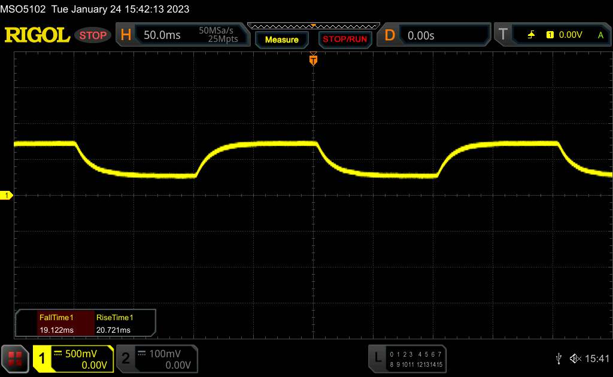Image resolution: width=613 pixels, height=377 pixels.
Task: Click the USB connection icon
Action: [559, 358]
